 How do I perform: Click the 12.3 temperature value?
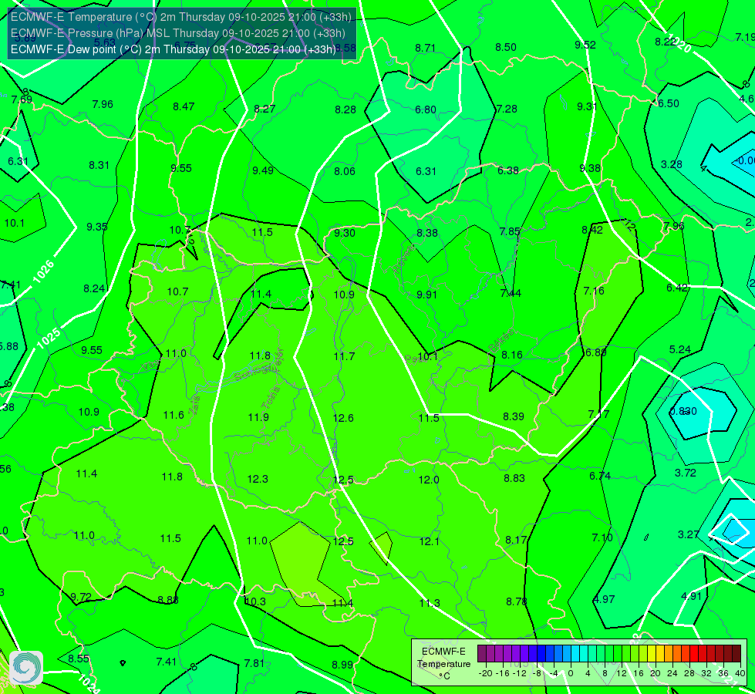click(x=258, y=479)
